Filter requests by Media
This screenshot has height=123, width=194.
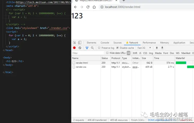coord(158,53)
